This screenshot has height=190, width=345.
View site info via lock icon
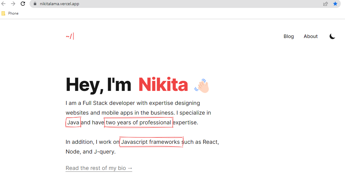click(x=35, y=4)
